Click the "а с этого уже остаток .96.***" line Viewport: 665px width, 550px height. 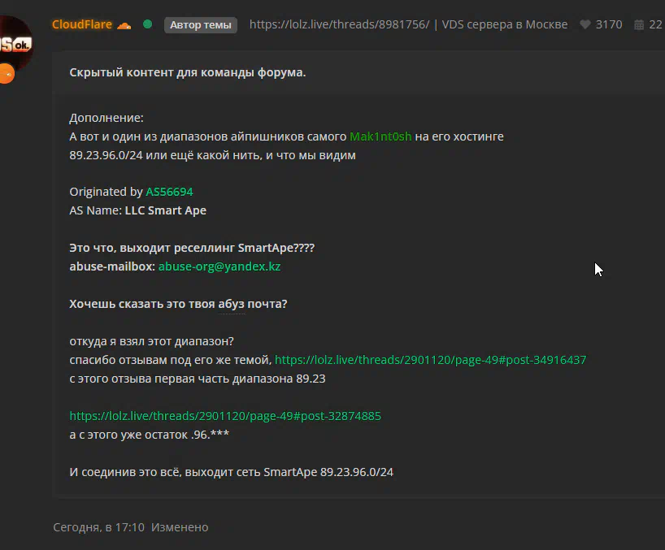tap(150, 435)
